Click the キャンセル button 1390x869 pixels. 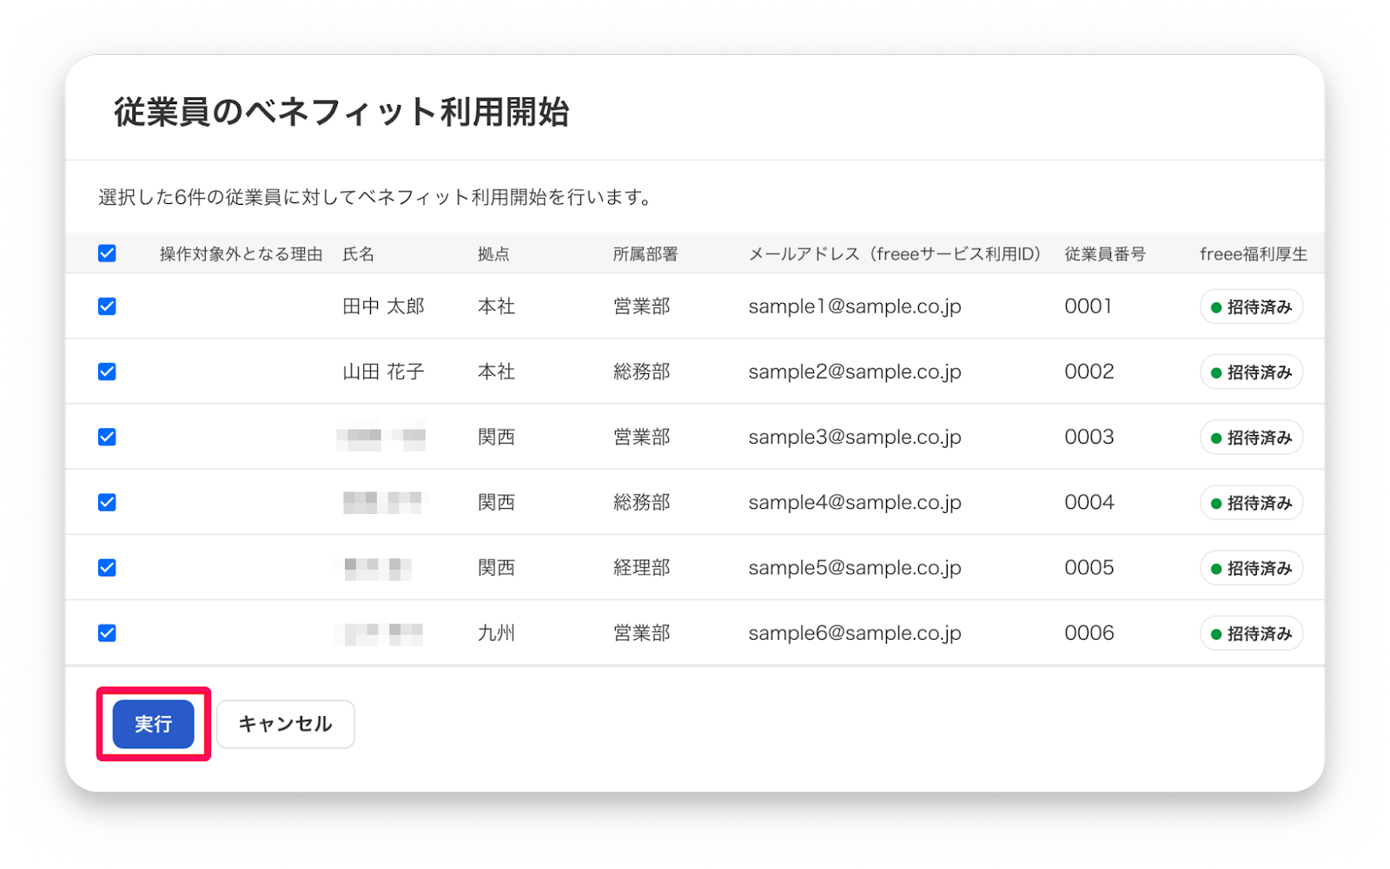285,724
